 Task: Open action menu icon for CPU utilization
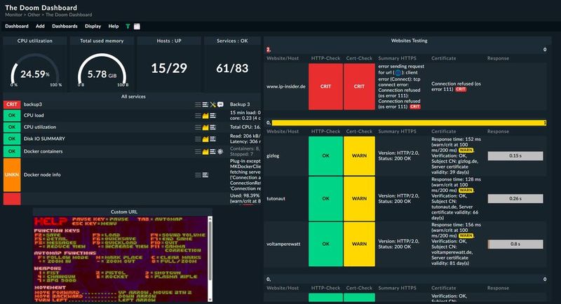(198, 127)
